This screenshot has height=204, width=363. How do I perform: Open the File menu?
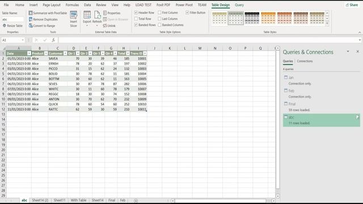pyautogui.click(x=6, y=5)
